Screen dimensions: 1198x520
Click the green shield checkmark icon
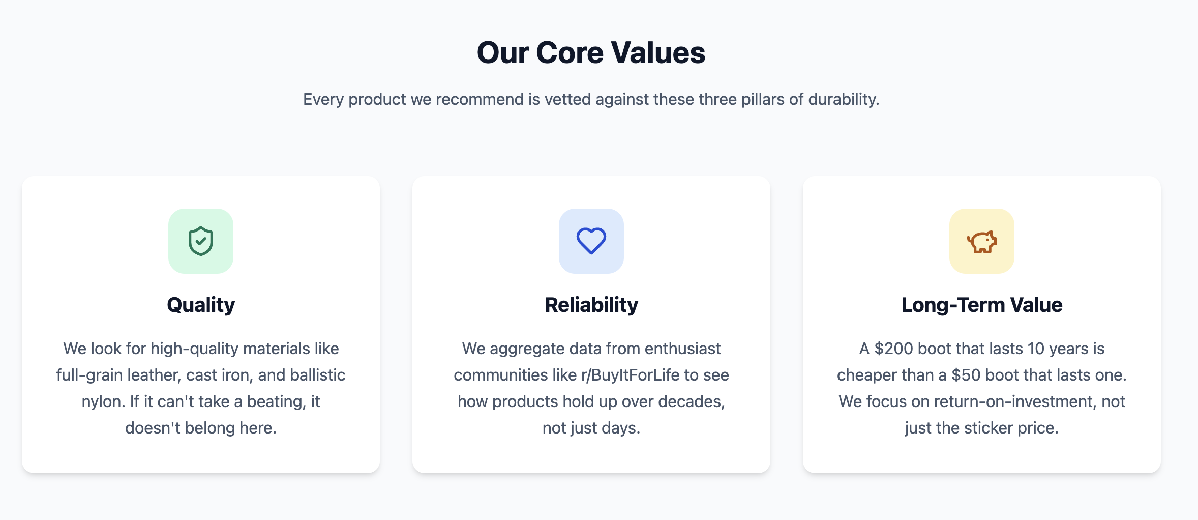(x=200, y=241)
